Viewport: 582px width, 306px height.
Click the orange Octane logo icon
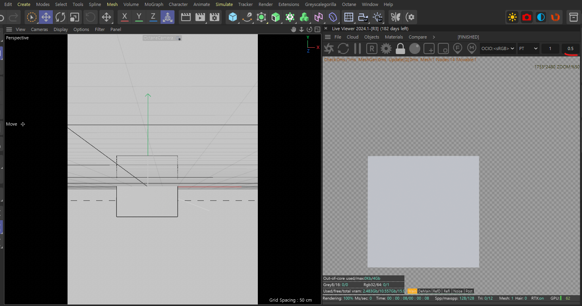555,17
